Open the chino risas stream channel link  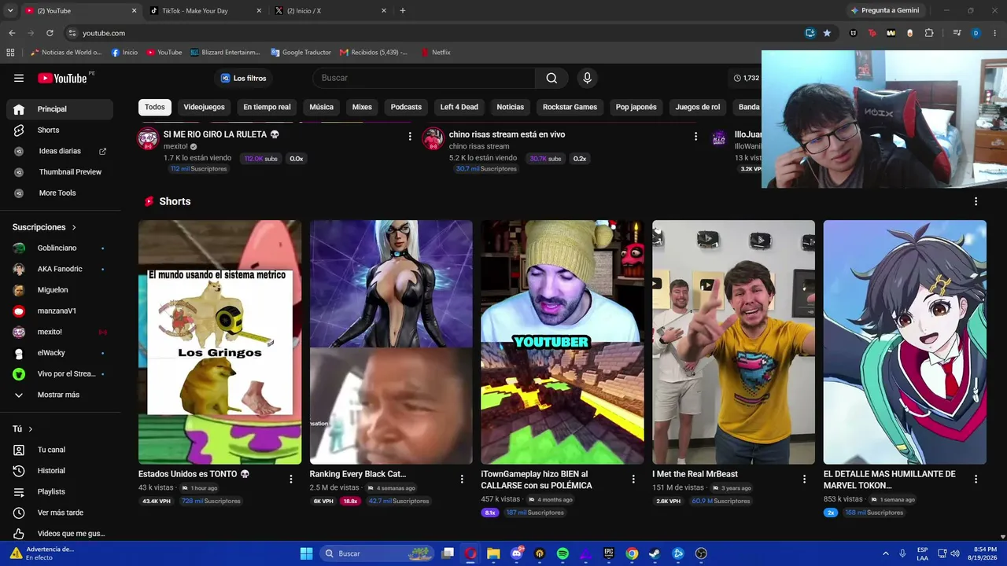479,146
